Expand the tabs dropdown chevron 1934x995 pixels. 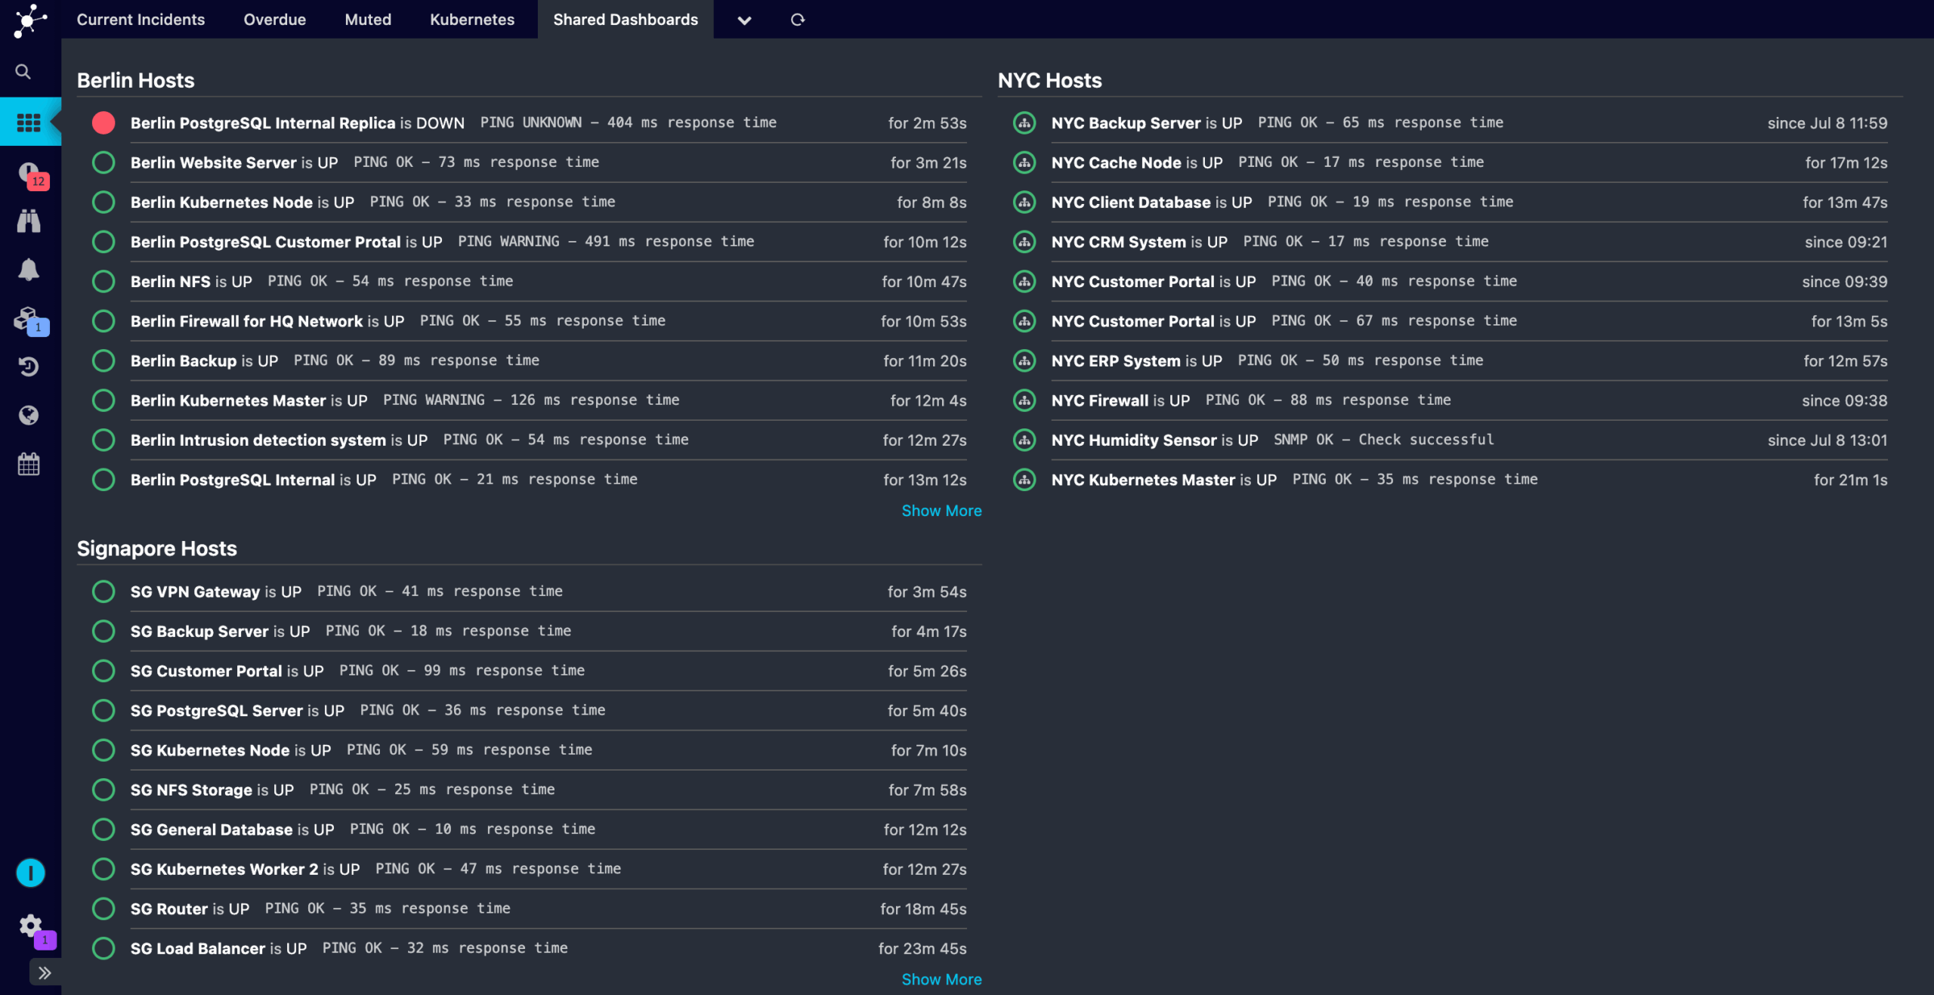tap(744, 20)
